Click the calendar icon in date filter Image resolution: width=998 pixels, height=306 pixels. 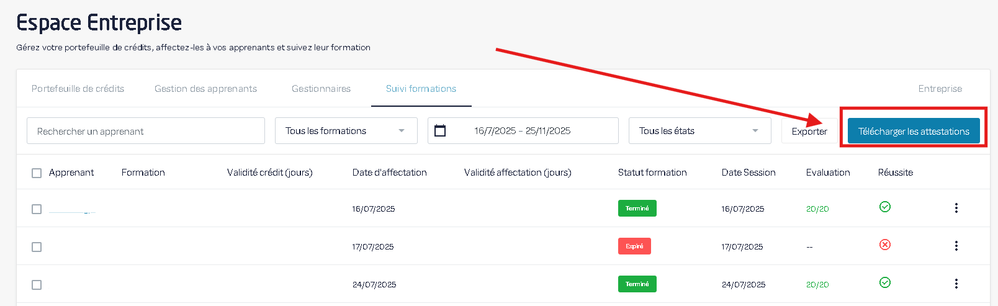[x=440, y=131]
